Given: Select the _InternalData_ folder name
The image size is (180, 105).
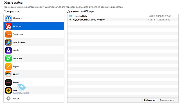Looking at the screenshot, I should coord(81,16).
